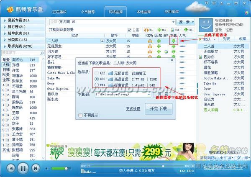Pause the current song
The width and height of the screenshot is (251, 177).
click(x=23, y=168)
